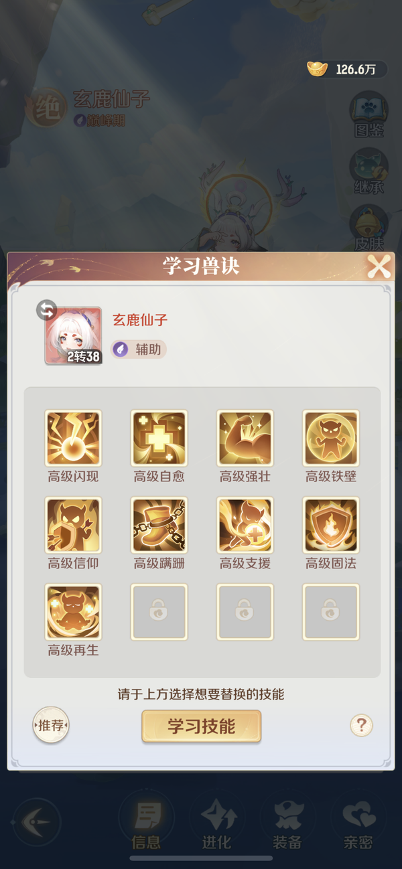Select the 高级信仰 skill icon
This screenshot has height=869, width=402.
(x=73, y=526)
